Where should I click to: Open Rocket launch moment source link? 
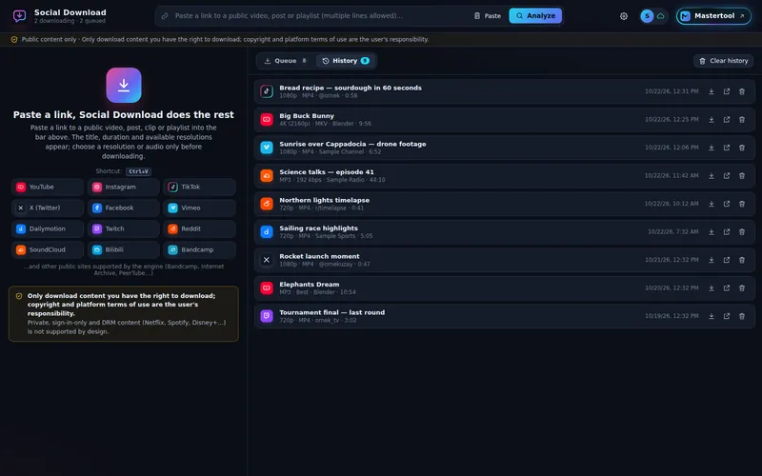727,260
